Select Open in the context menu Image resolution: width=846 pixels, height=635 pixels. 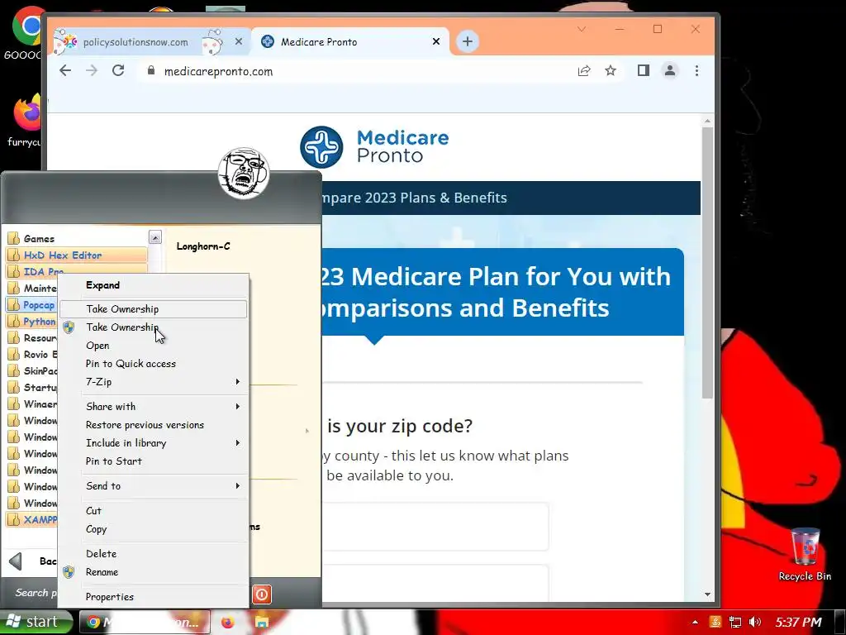point(153,346)
